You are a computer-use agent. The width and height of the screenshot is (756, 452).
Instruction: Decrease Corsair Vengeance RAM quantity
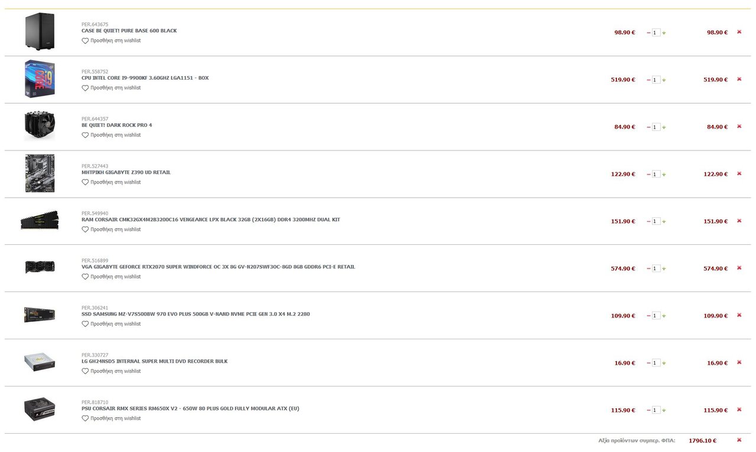pos(649,222)
